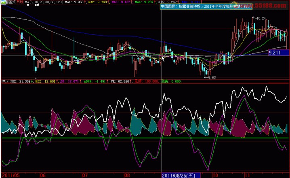
Task: Click the MDI 12.601 indicator value
Action: pyautogui.click(x=46, y=81)
